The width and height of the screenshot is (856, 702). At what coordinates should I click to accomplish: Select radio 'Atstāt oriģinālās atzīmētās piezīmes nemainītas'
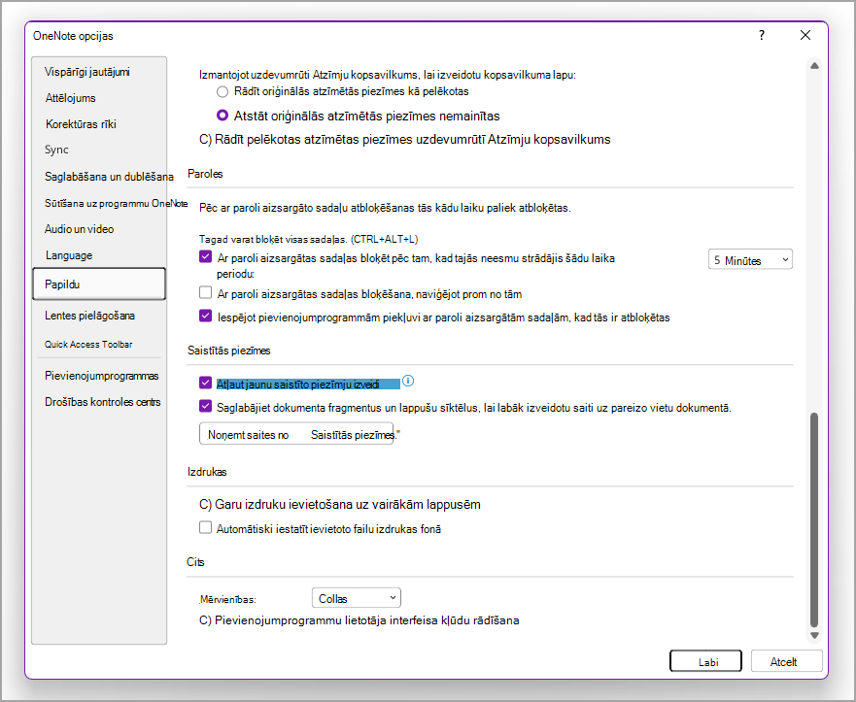223,116
